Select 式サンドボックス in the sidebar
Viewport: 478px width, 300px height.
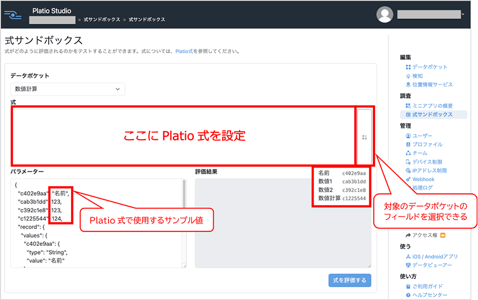coord(433,115)
